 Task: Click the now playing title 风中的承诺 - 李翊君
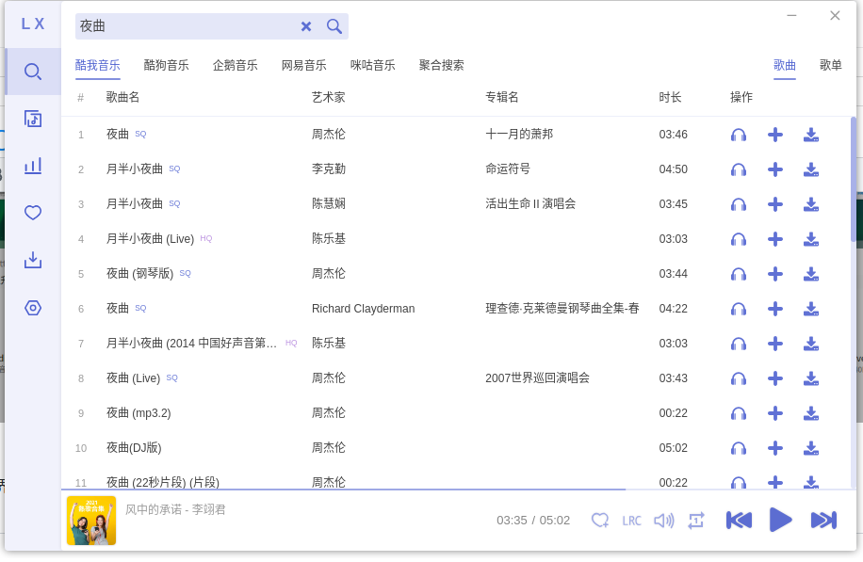pyautogui.click(x=175, y=510)
